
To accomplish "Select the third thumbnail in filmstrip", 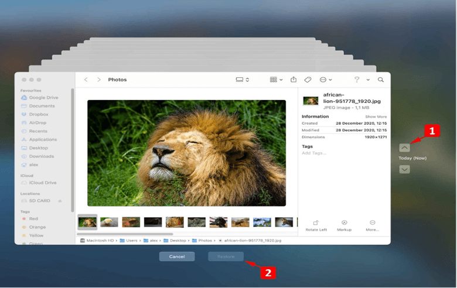I will [131, 222].
